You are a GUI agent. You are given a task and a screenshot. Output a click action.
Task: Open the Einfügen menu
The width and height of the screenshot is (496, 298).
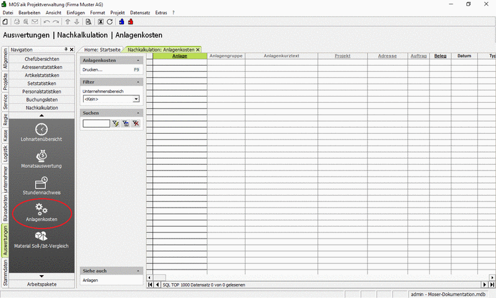tap(76, 12)
